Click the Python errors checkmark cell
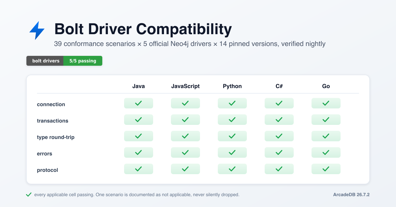 coord(232,152)
